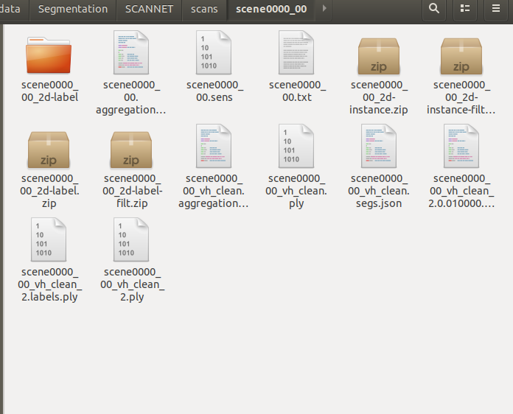The image size is (513, 414).
Task: Click the scene0000_00_vh_clean.segs.json file name
Action: [379, 191]
